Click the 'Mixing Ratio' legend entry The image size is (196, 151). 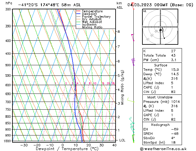tap(89, 27)
